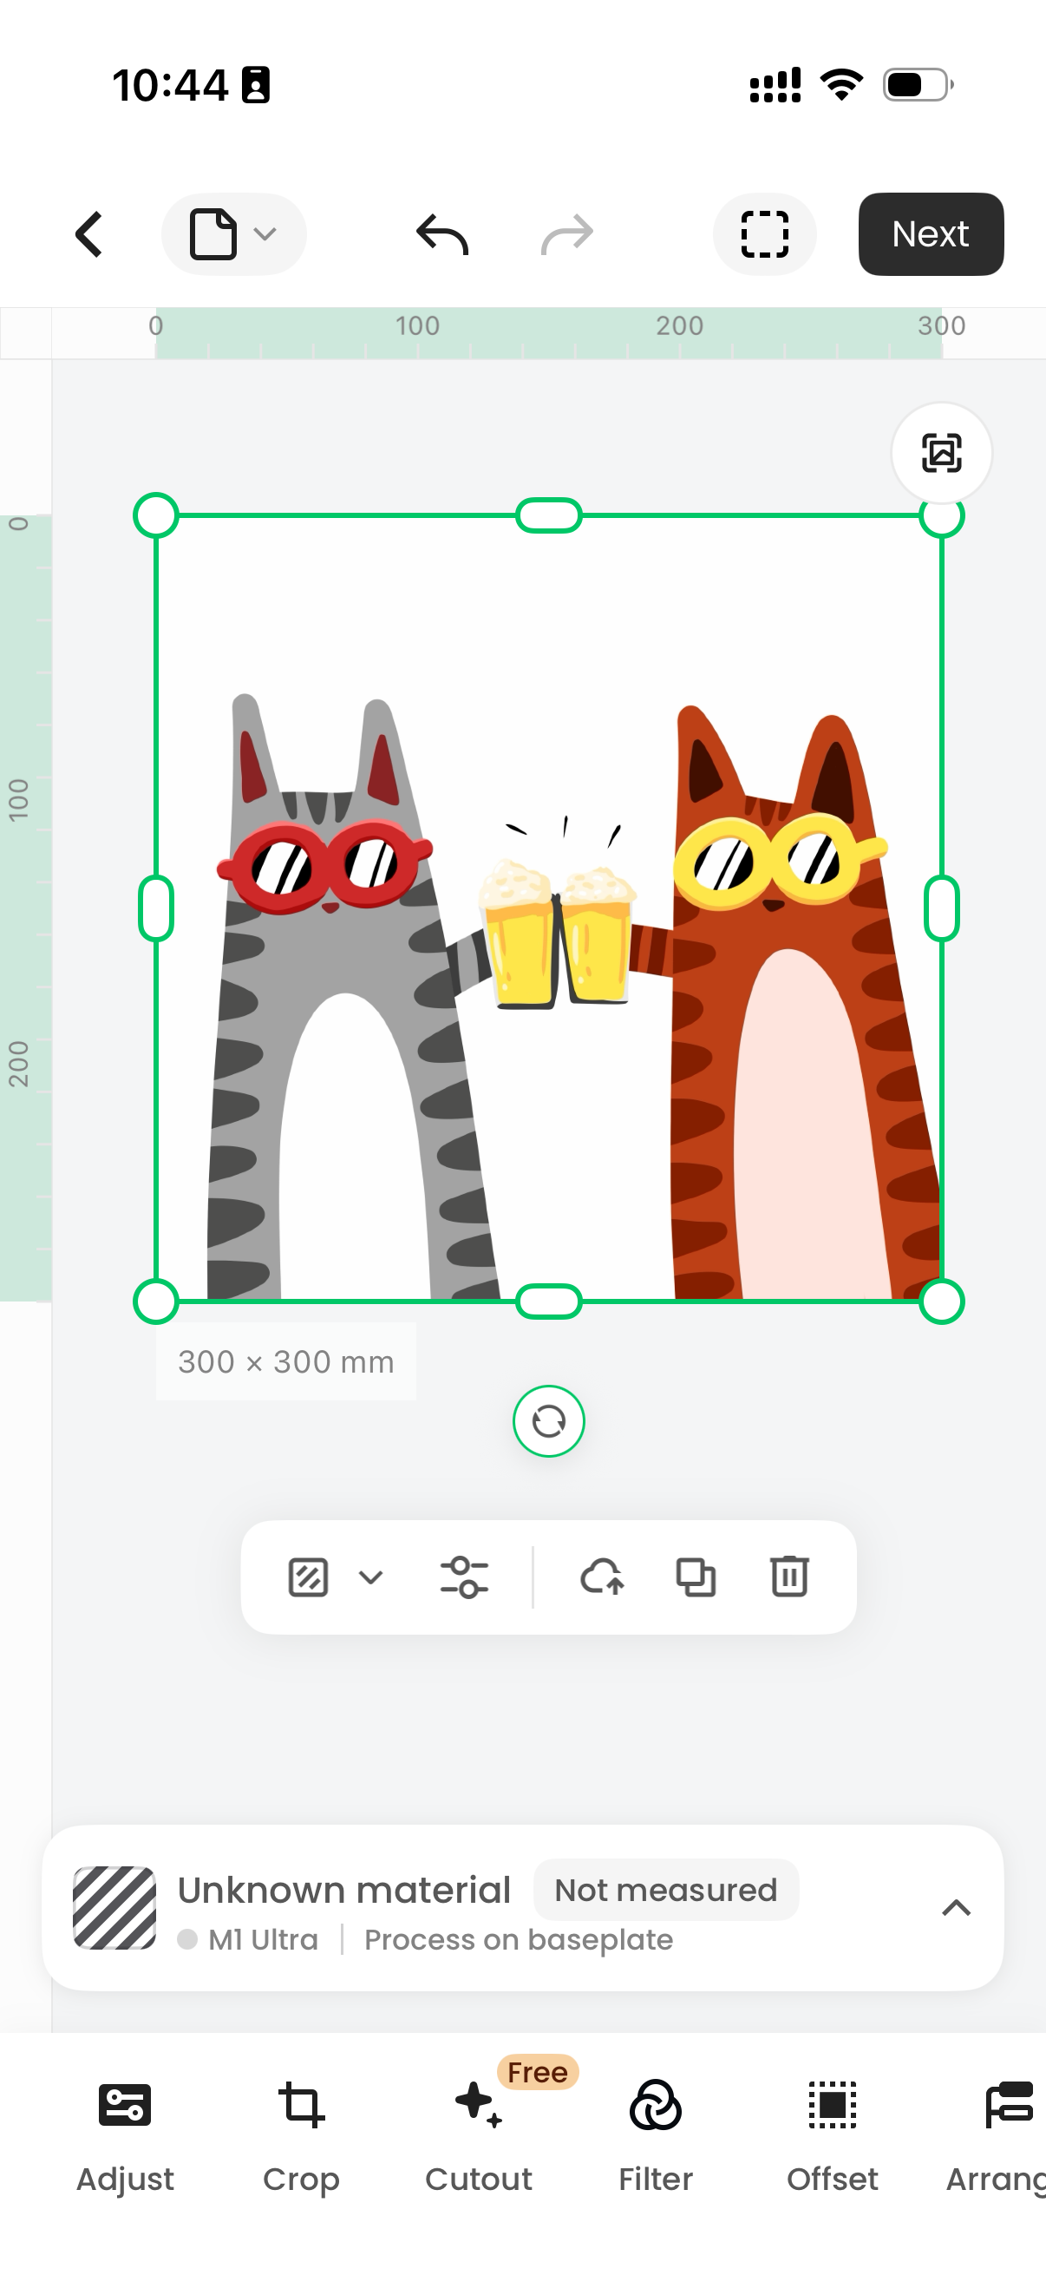Tap the cloud upload icon
The height and width of the screenshot is (2275, 1046).
point(602,1577)
